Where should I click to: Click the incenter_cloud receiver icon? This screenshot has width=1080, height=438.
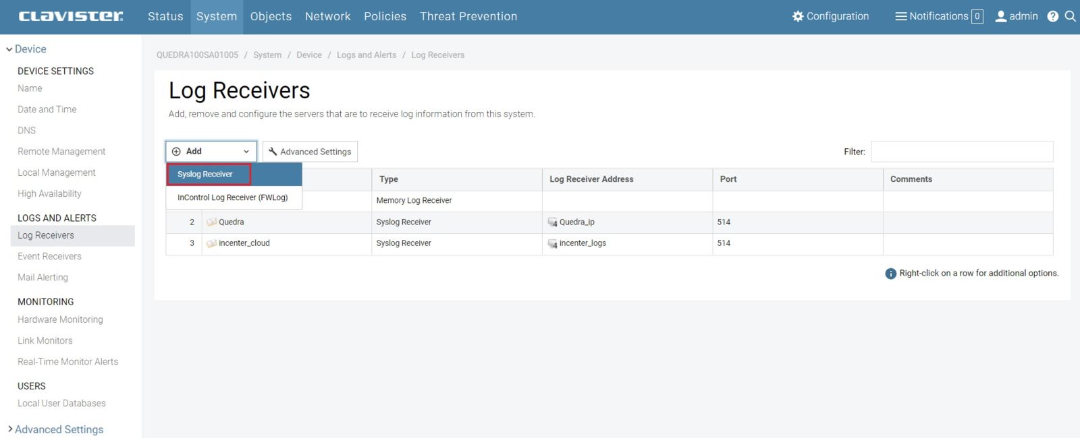click(x=211, y=243)
